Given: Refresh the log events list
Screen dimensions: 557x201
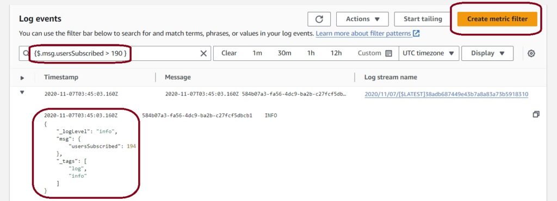Looking at the screenshot, I should tap(319, 19).
